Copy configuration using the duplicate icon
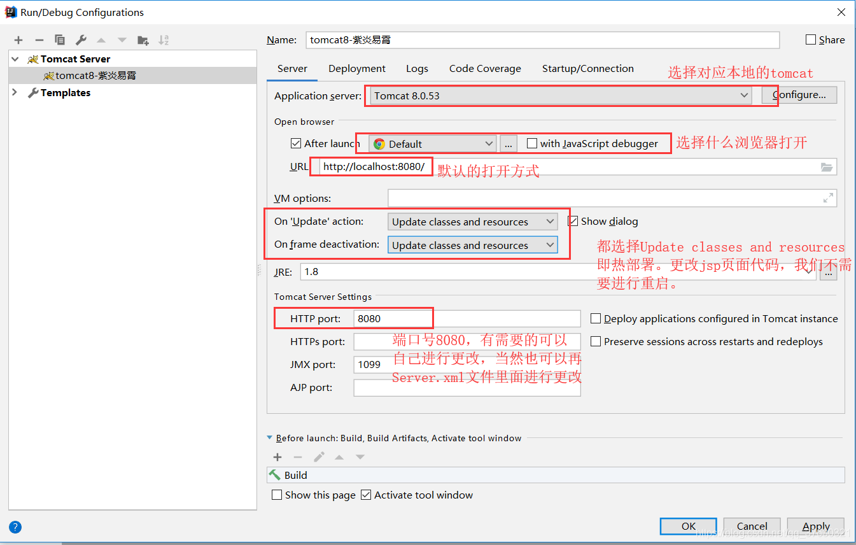 point(60,40)
